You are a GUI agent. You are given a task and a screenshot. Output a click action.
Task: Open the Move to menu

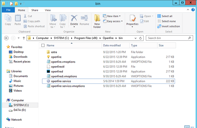coord(53,21)
